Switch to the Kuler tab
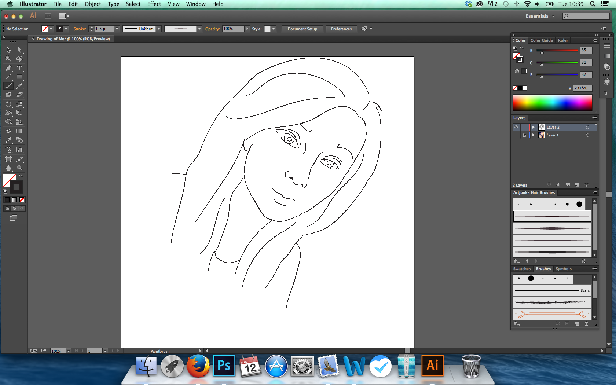Viewport: 616px width, 385px height. click(x=563, y=40)
